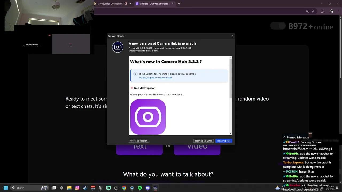Open Voicemeeter from the taskbar

(93, 188)
